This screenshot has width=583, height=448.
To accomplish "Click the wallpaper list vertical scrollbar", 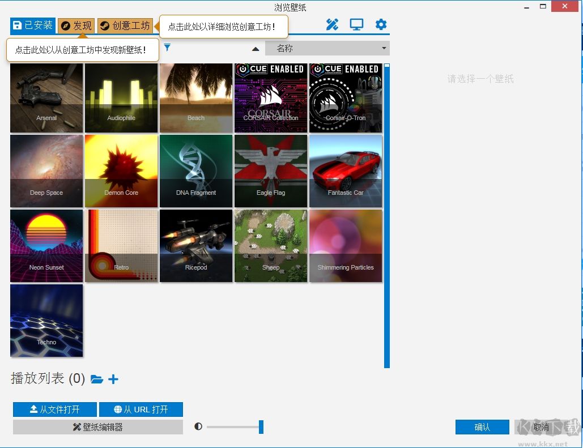I will tap(387, 215).
